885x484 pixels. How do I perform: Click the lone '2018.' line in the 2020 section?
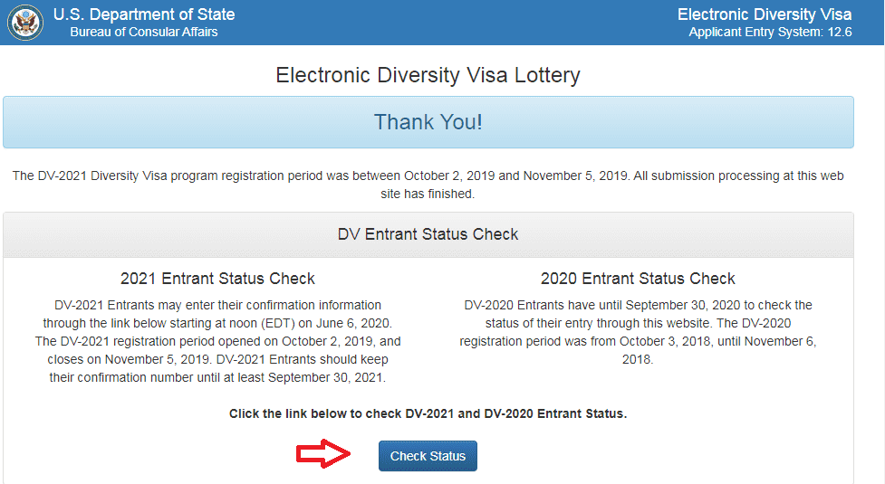(x=638, y=359)
